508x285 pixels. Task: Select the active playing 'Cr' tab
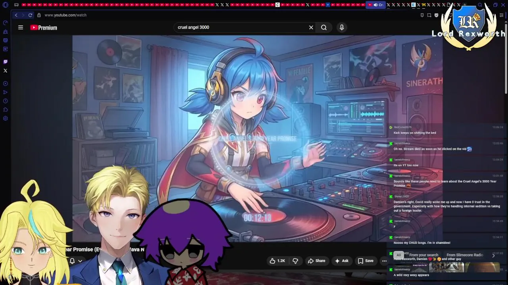pyautogui.click(x=375, y=5)
